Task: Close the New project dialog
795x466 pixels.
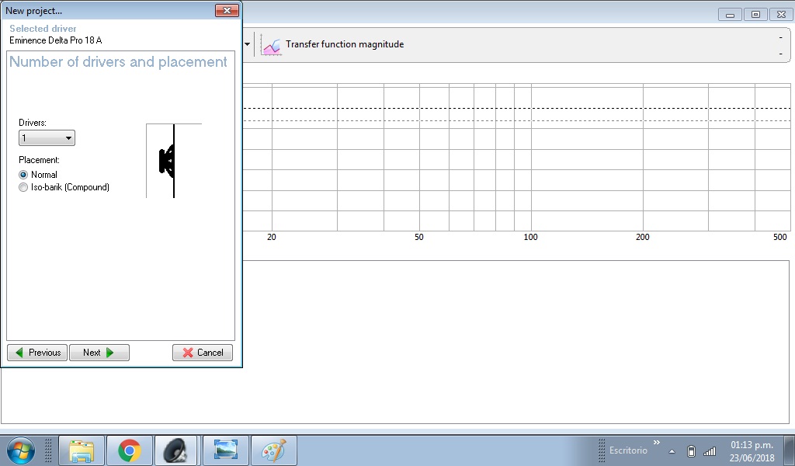Action: tap(227, 10)
